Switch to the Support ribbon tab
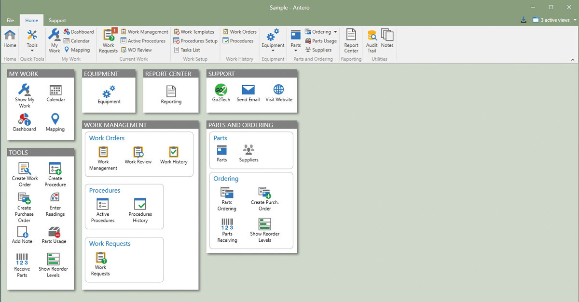 tap(57, 20)
